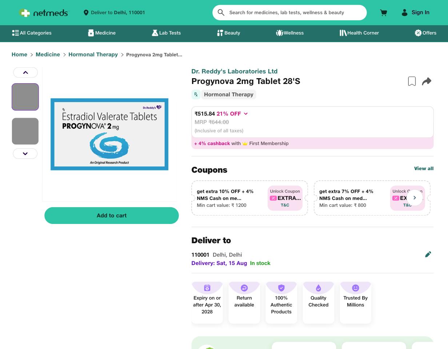Go to the Wellness section
448x349 pixels.
pos(290,33)
